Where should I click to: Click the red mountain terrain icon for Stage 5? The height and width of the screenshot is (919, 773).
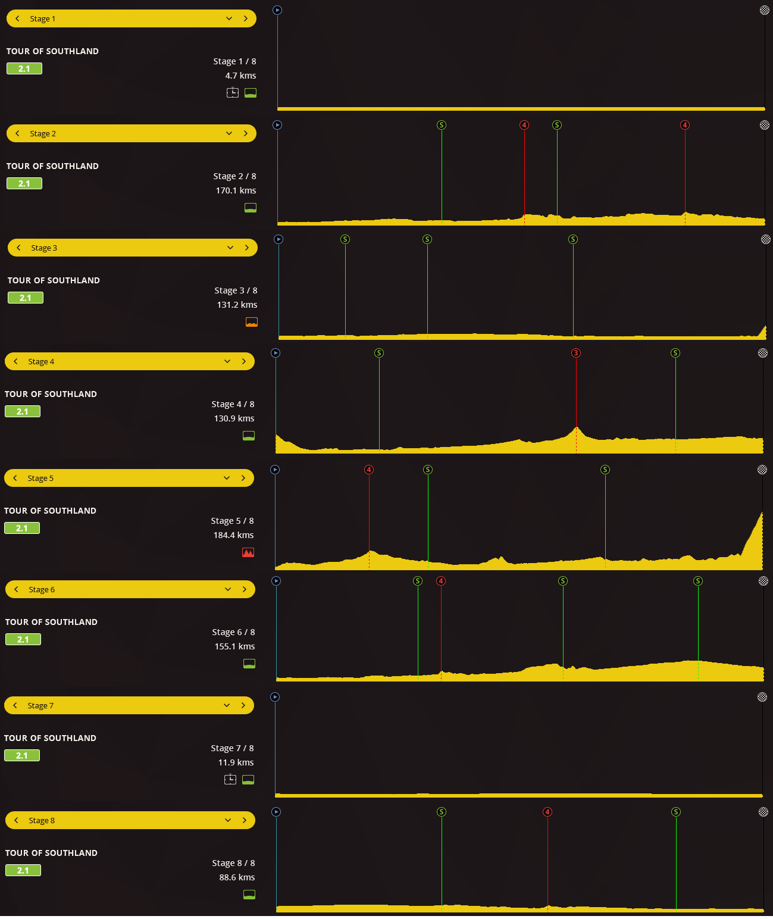248,552
